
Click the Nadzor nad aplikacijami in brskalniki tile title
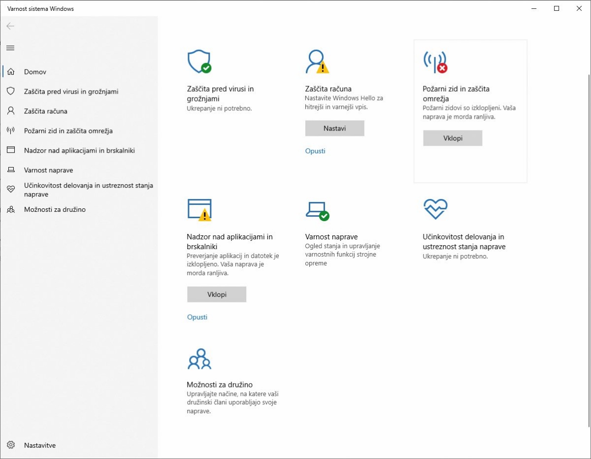tap(230, 242)
